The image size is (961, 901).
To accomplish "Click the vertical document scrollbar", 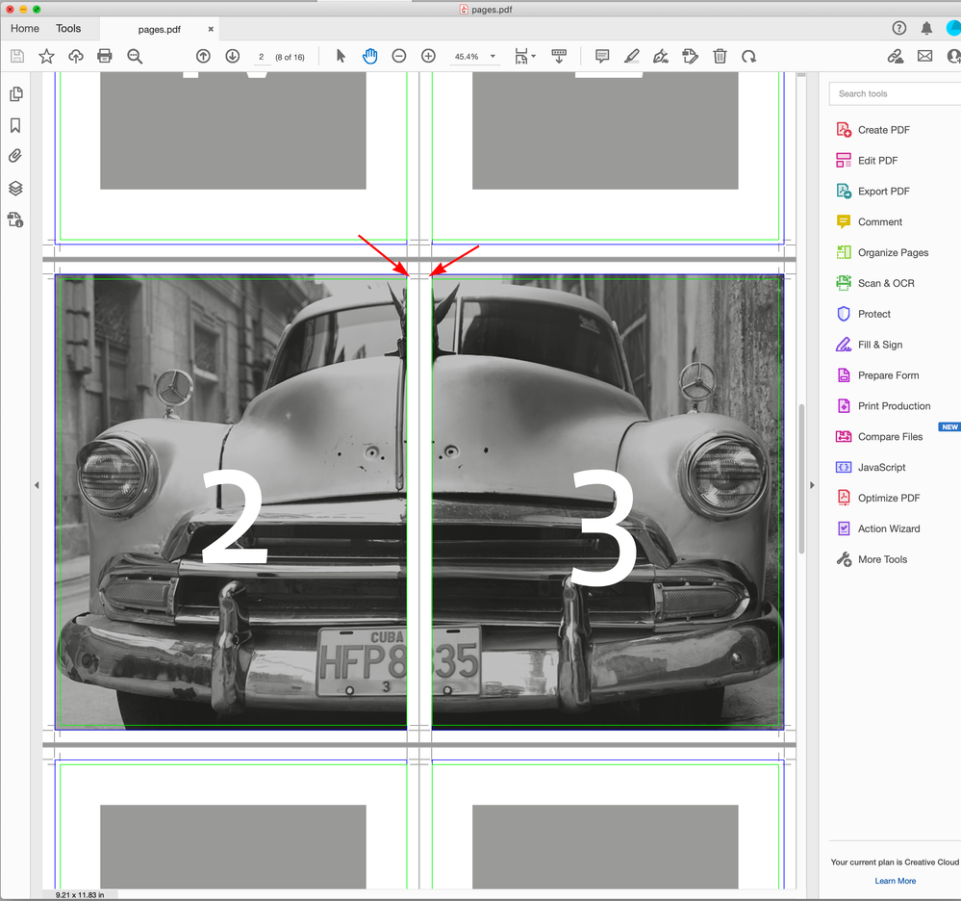I will pos(801,478).
